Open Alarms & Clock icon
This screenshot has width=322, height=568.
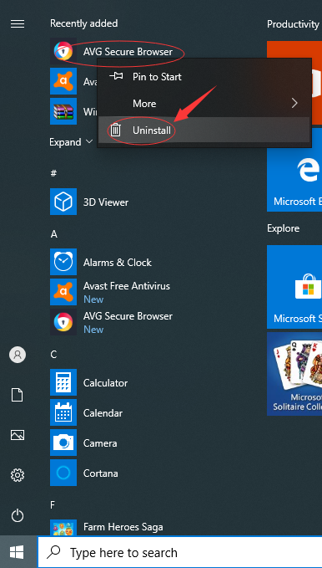pyautogui.click(x=63, y=262)
